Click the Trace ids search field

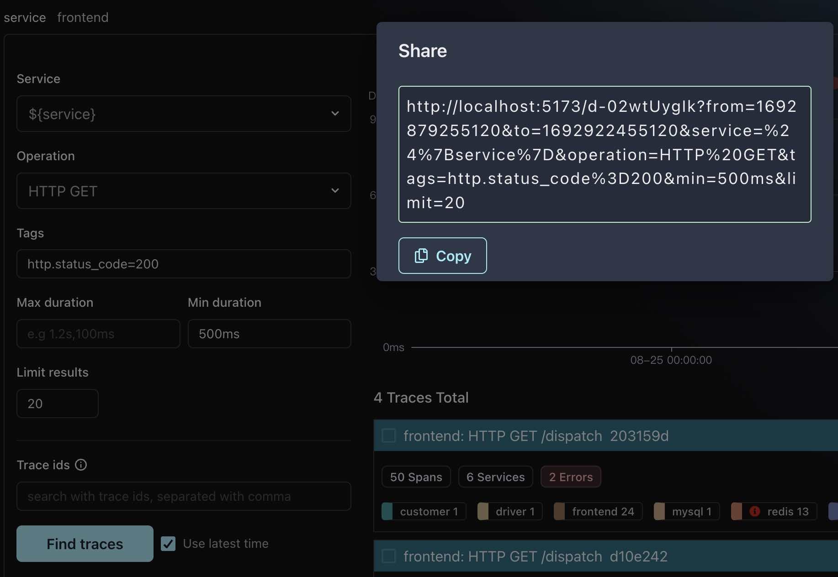tap(184, 496)
